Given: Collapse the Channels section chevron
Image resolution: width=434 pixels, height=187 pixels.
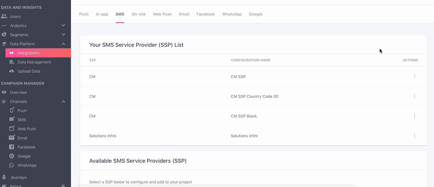Looking at the screenshot, I should (63, 101).
